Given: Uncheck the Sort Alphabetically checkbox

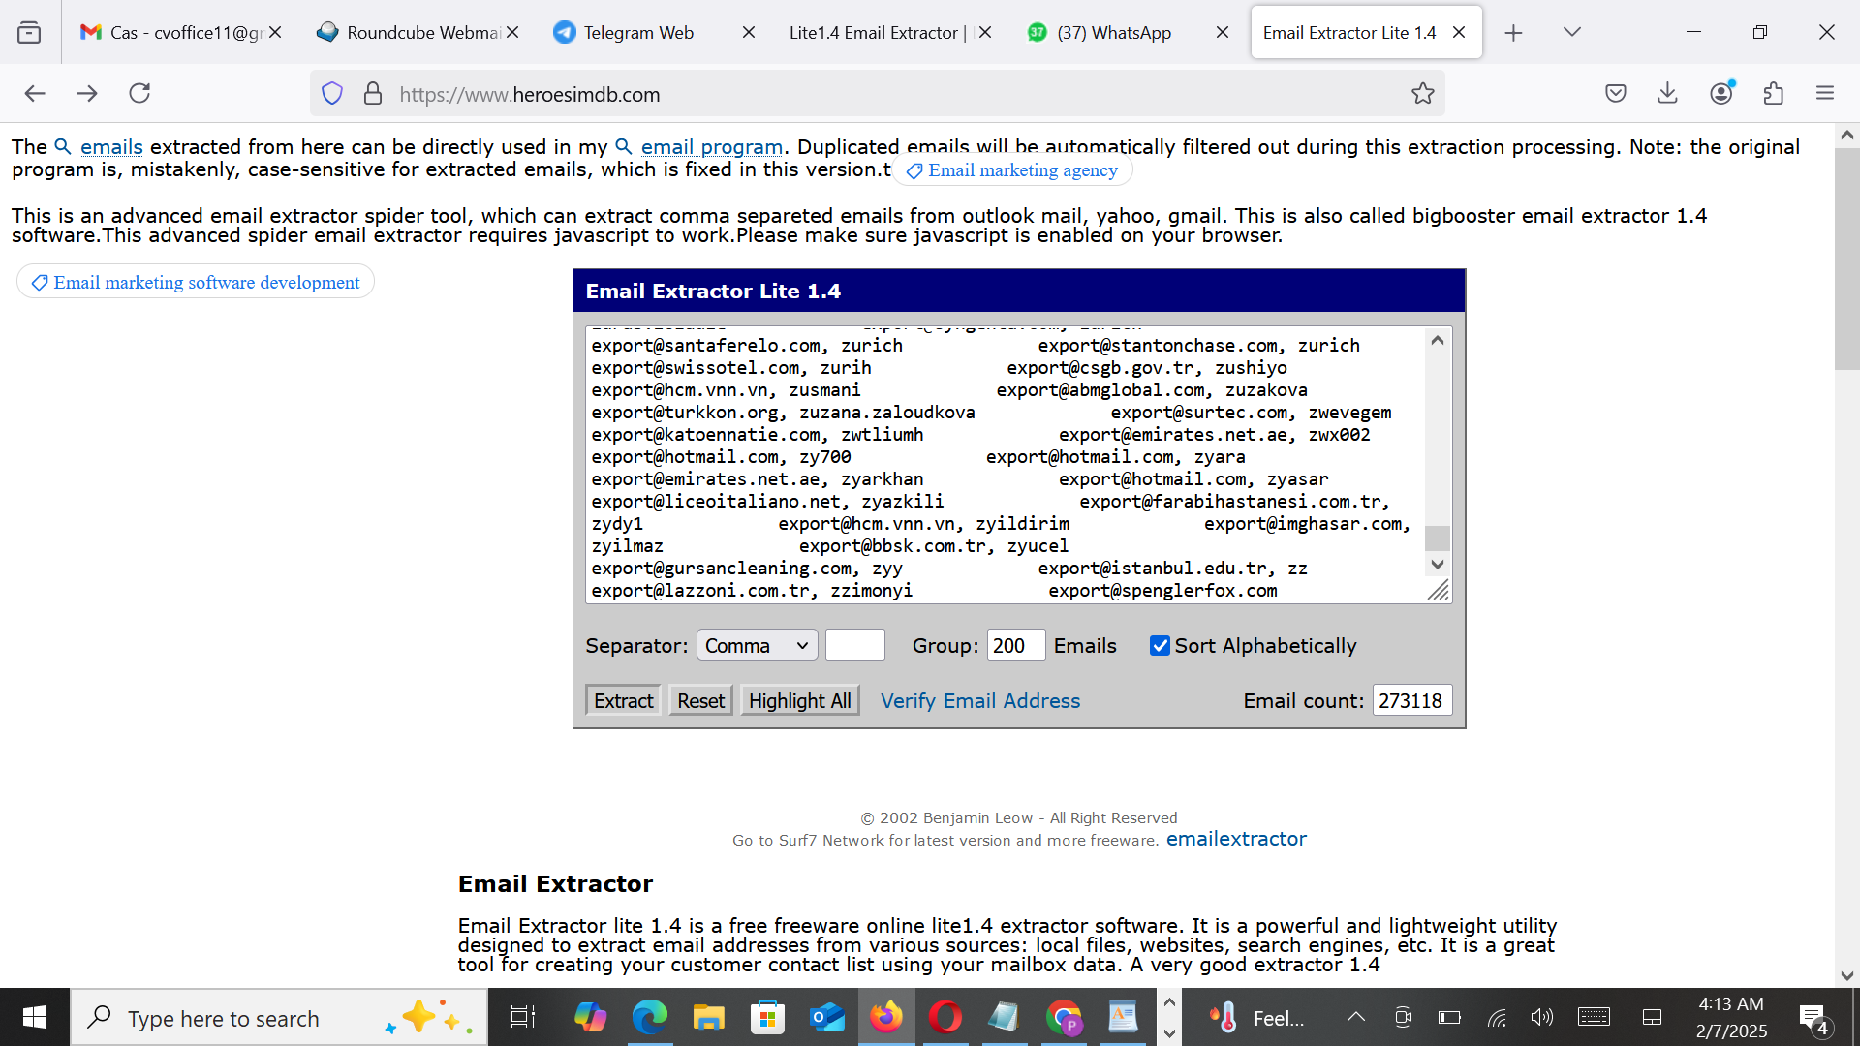Looking at the screenshot, I should [1160, 645].
